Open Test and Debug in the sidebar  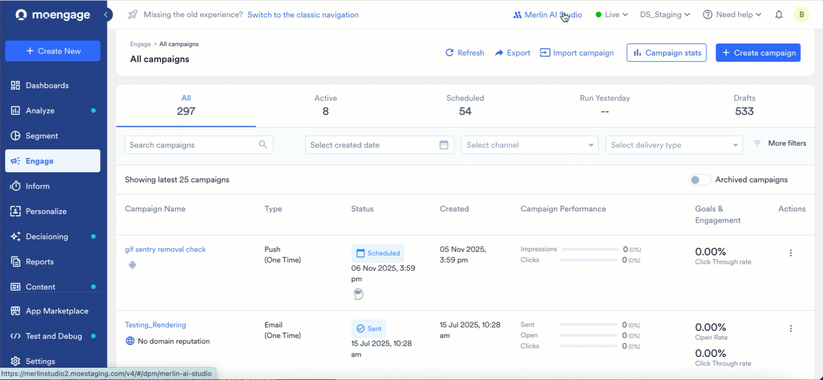(53, 336)
